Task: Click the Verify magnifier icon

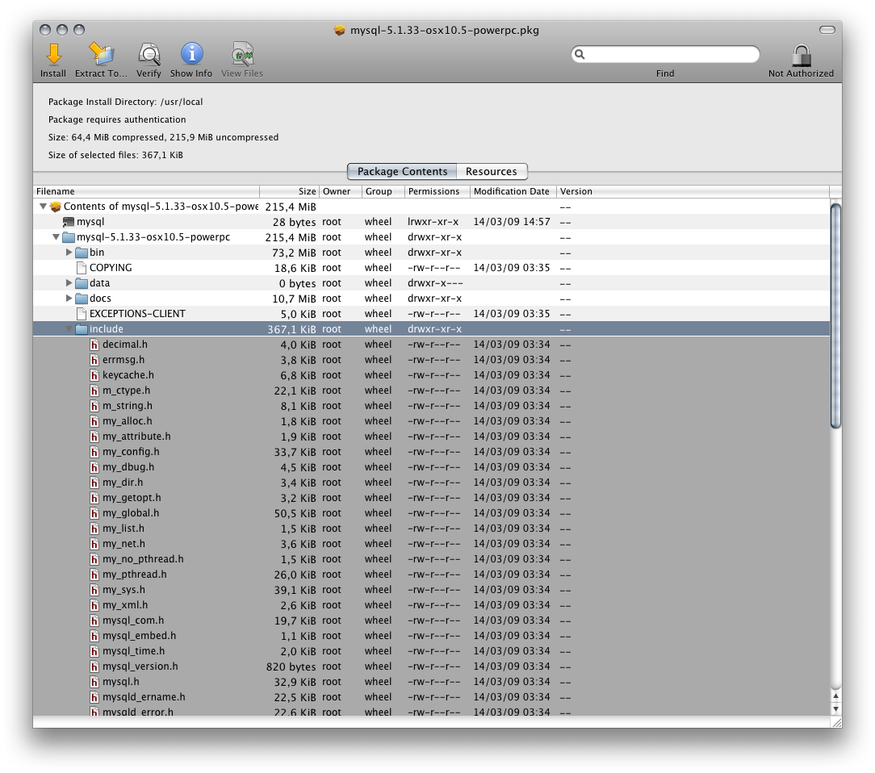Action: point(149,54)
